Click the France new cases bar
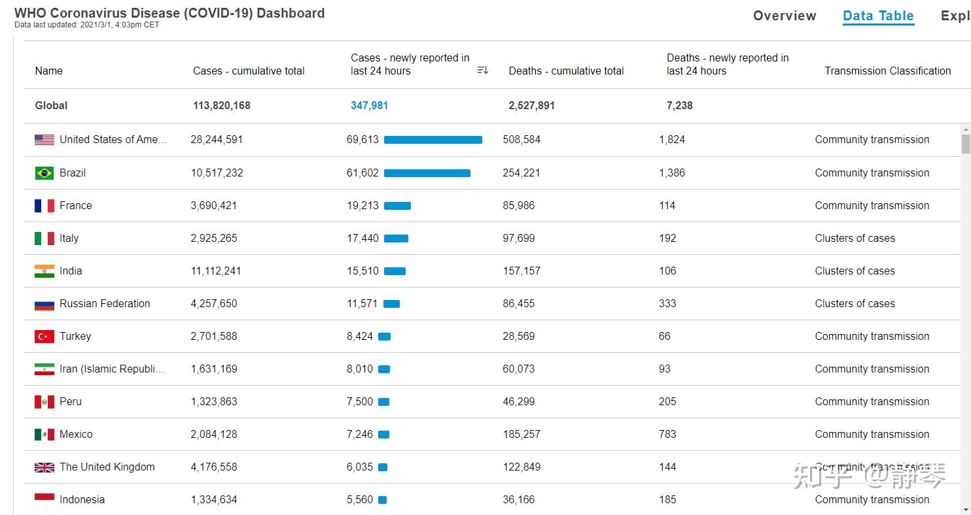The height and width of the screenshot is (515, 971). click(397, 206)
